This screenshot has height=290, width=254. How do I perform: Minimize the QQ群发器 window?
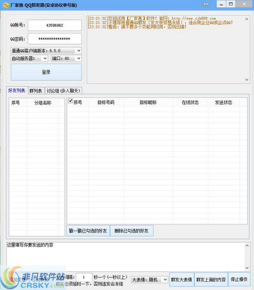221,4
